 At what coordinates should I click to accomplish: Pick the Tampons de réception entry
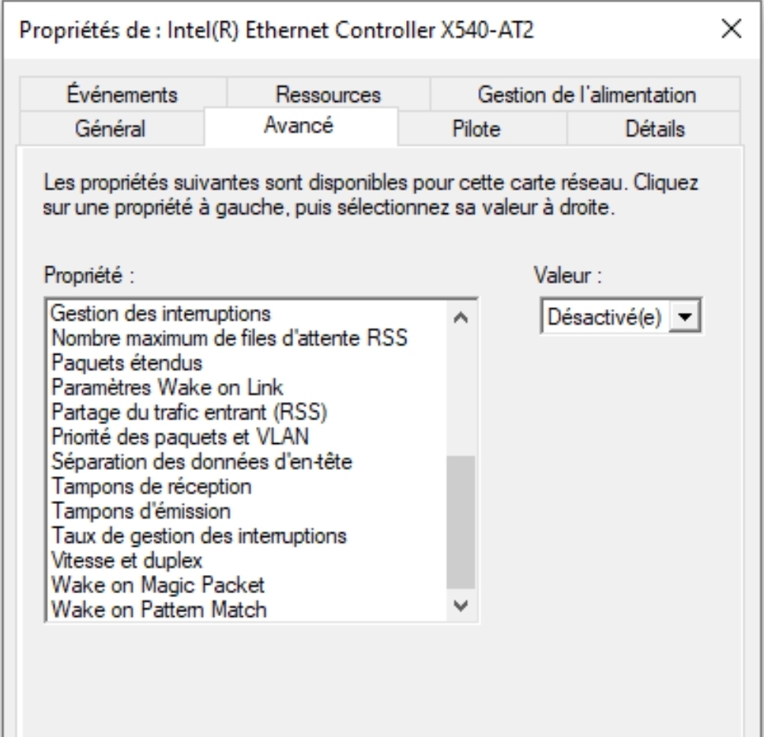[152, 486]
